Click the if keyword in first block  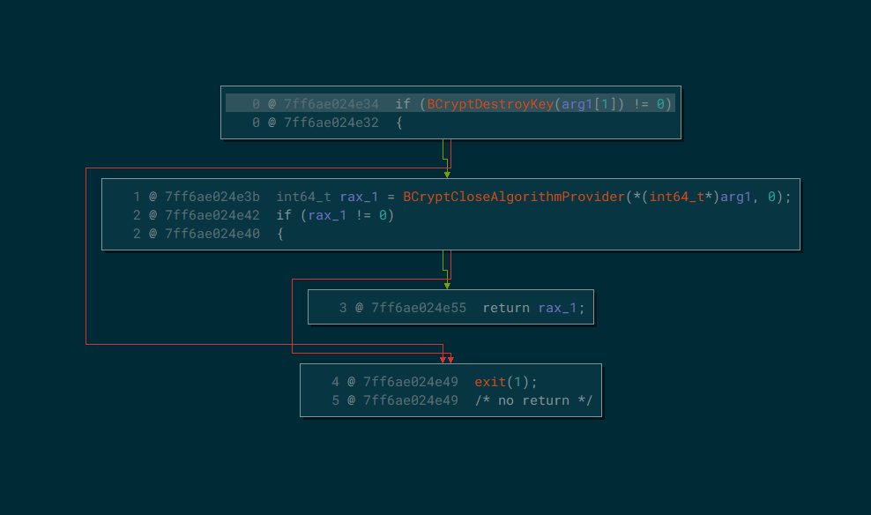pos(403,104)
